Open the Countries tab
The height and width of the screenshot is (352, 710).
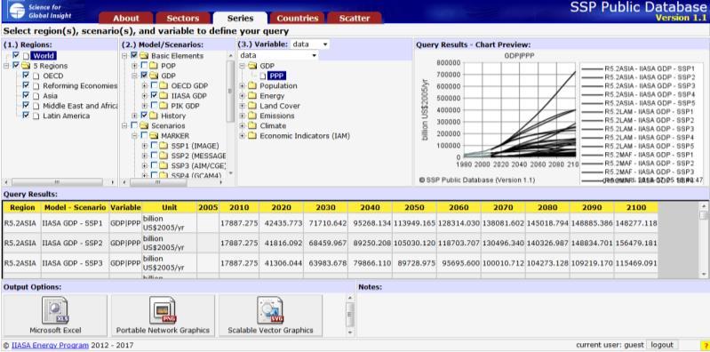[297, 18]
